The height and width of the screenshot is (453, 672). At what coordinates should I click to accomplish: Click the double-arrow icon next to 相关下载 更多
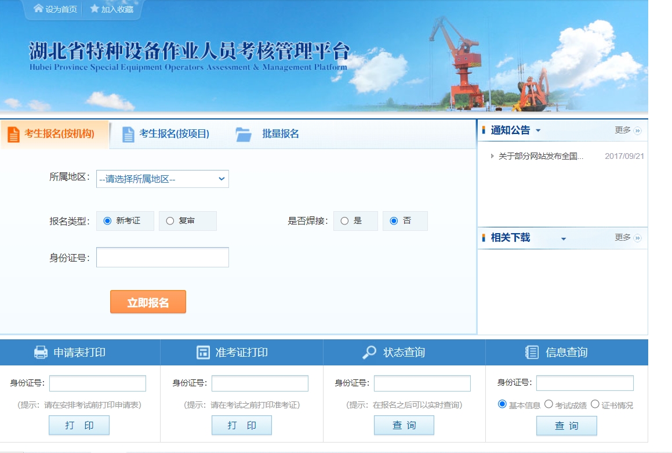(x=638, y=238)
